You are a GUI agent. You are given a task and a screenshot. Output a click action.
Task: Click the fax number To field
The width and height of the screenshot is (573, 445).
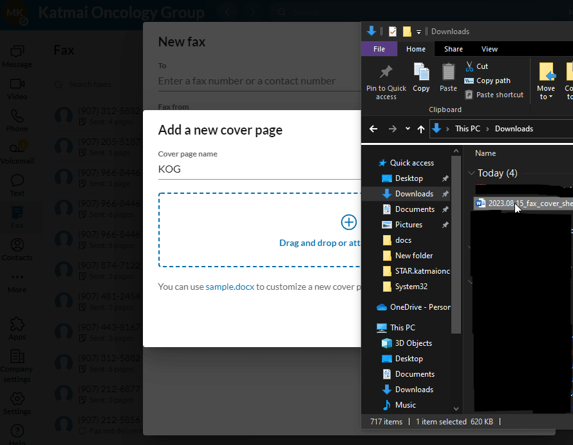pyautogui.click(x=259, y=81)
